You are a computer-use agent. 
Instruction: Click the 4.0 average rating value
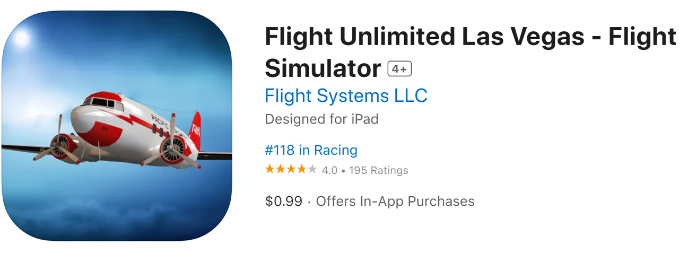329,170
